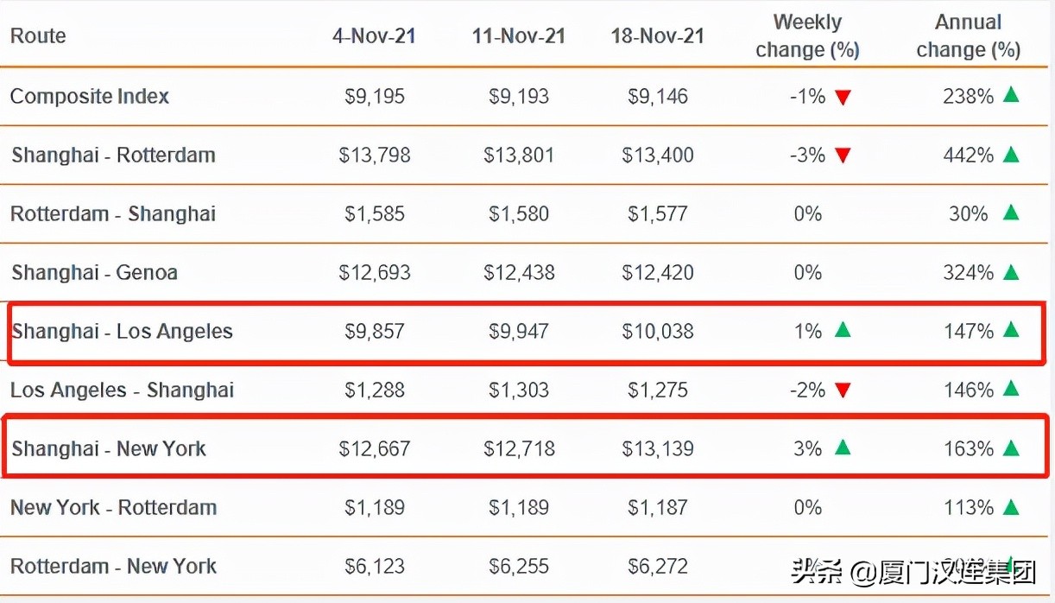1055x603 pixels.
Task: Select the Route column header
Action: [x=38, y=36]
